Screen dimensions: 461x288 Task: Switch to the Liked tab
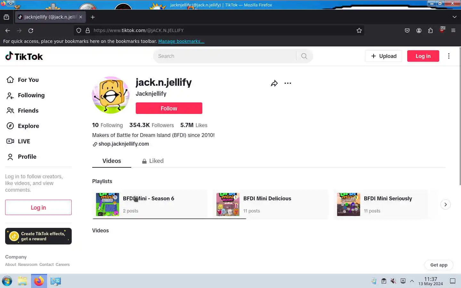pos(153,161)
